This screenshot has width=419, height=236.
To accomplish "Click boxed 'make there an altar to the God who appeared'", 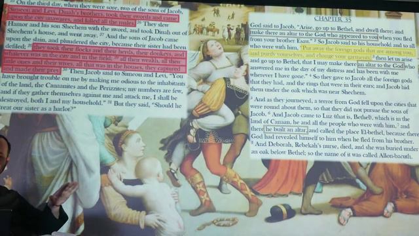I will [x=314, y=35].
